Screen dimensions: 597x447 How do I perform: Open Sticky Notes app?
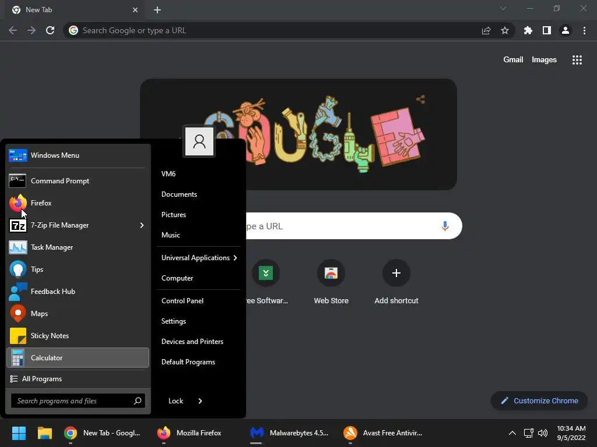tap(78, 336)
